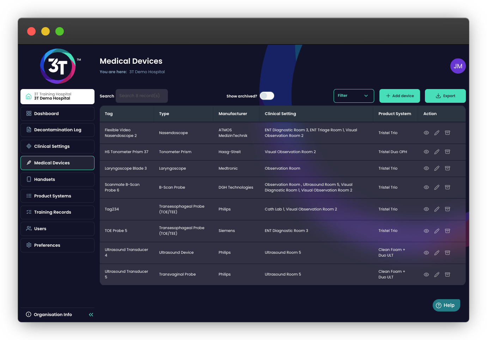Click the 'Cath Lab 1, Visual Observation Room 2' cell
This screenshot has width=487, height=340.
pyautogui.click(x=301, y=209)
